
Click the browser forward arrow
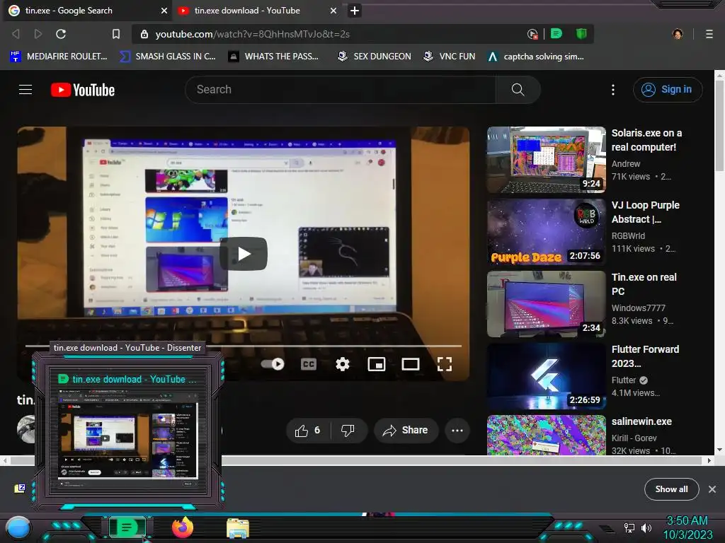click(38, 34)
